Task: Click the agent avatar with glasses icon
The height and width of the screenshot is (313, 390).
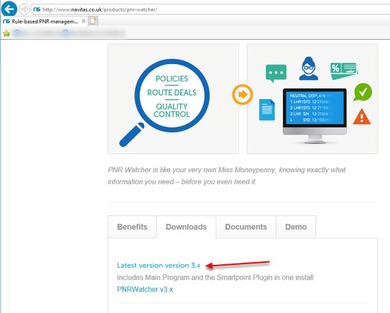Action: point(309,68)
